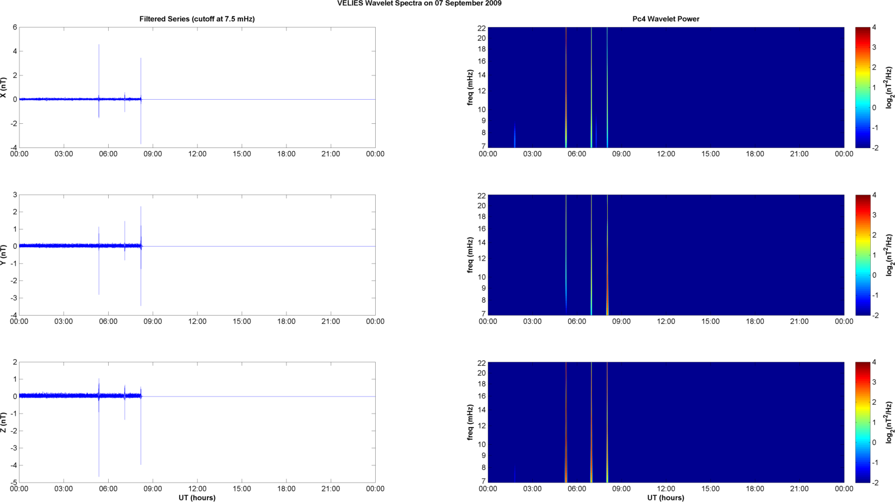Click the faint blue feature before 03:00 in top wavelet plot
Screen dimensions: 895x502
[x=515, y=137]
